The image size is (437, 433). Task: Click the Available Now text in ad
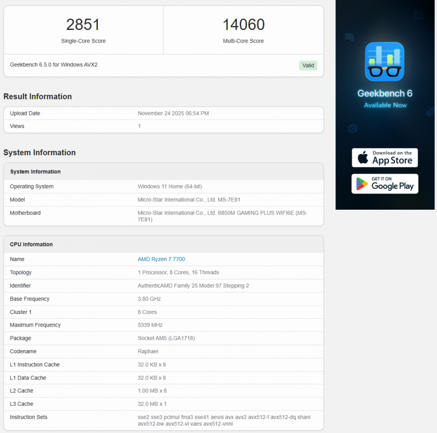(x=385, y=105)
